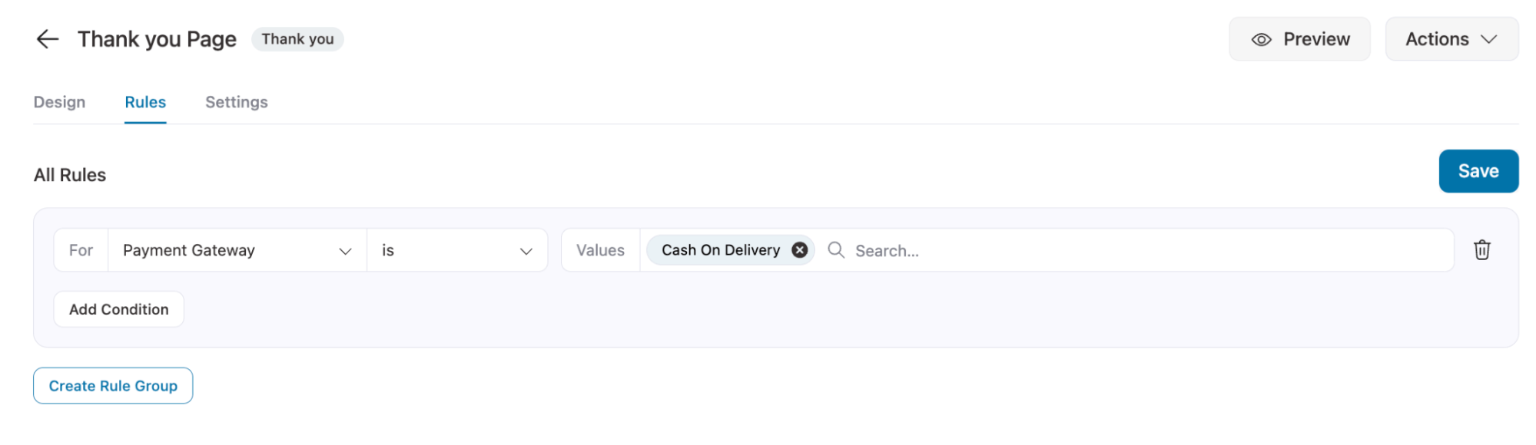
Task: Open the Payment Gateway dropdown
Action: tap(237, 250)
